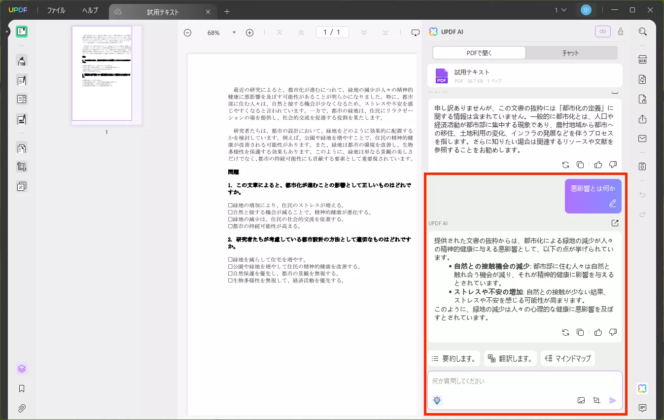Open the Comment highlighter tool
Screen dimensions: 664x420
pyautogui.click(x=22, y=61)
